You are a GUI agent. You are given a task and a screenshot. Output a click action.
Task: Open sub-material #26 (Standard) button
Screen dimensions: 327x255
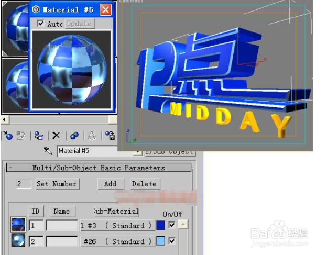[x=117, y=241]
